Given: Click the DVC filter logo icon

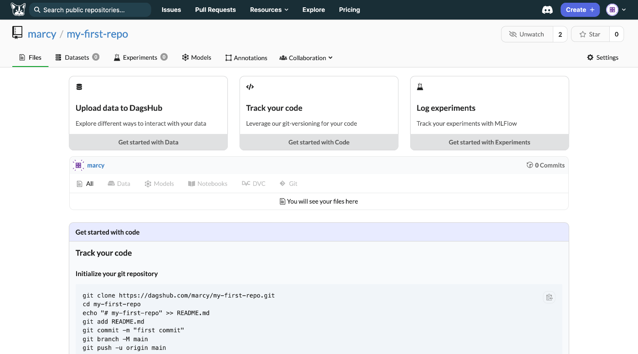Looking at the screenshot, I should pos(246,184).
